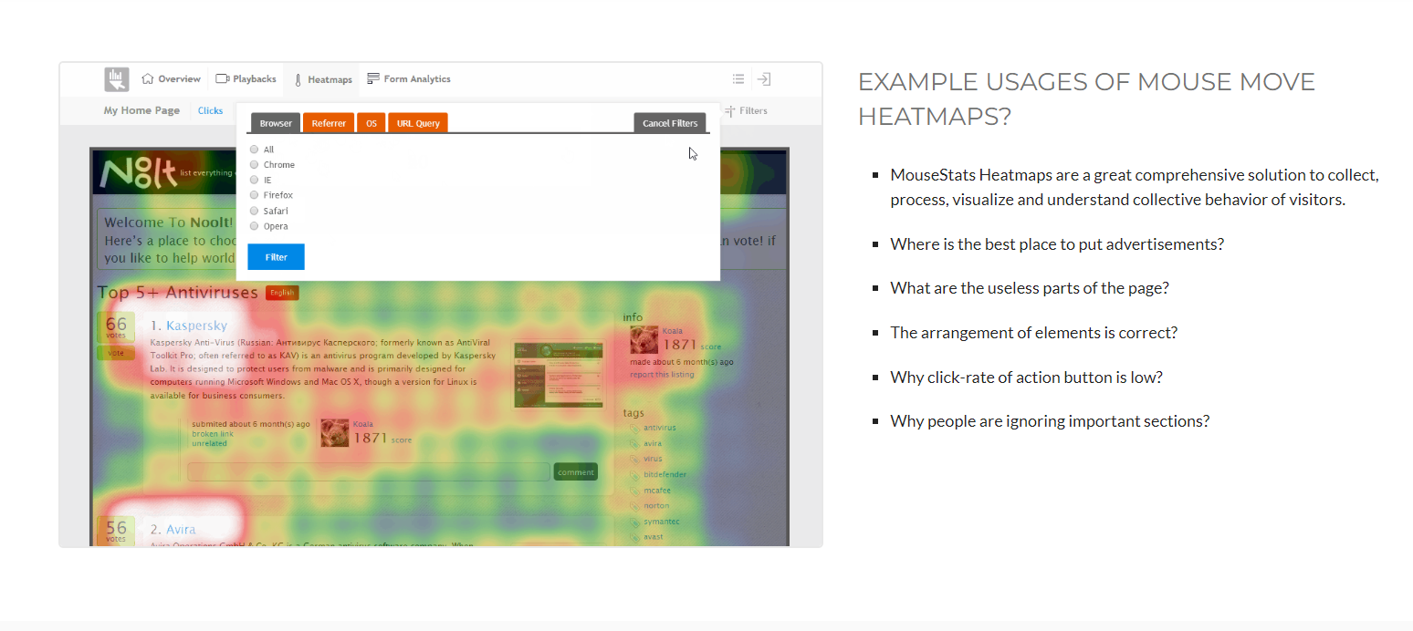The height and width of the screenshot is (631, 1413).
Task: Click the exit arrow icon top right
Action: [x=763, y=79]
